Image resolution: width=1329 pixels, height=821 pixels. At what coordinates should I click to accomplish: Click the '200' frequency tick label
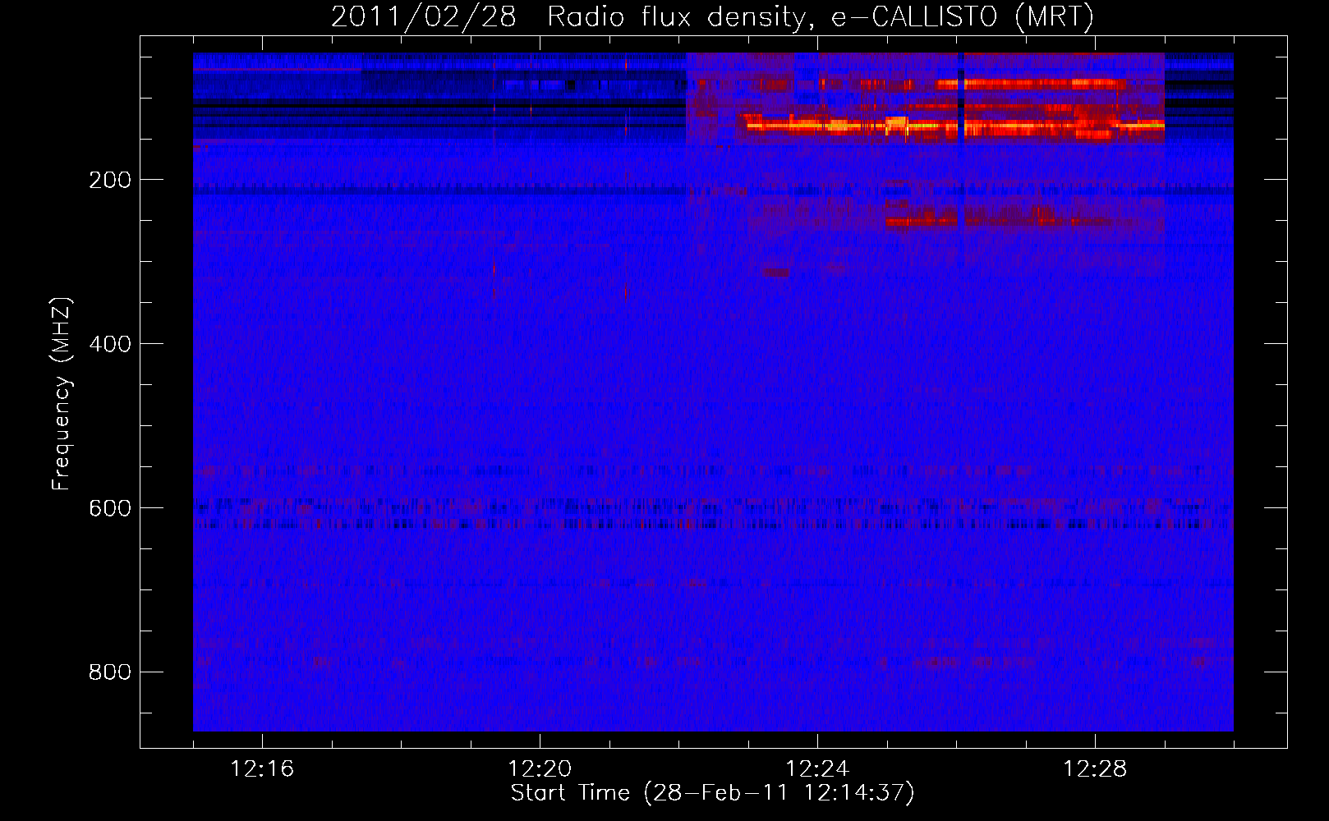point(110,181)
